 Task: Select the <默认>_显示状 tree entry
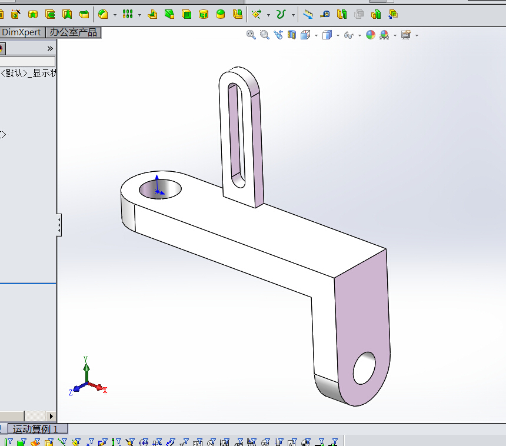click(x=28, y=74)
